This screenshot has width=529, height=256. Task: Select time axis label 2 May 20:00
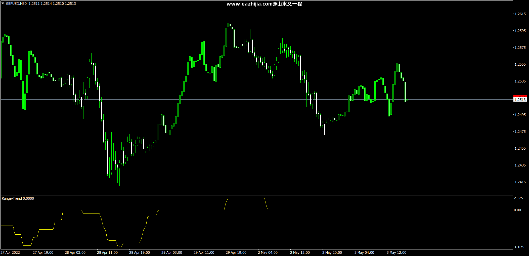point(332,252)
